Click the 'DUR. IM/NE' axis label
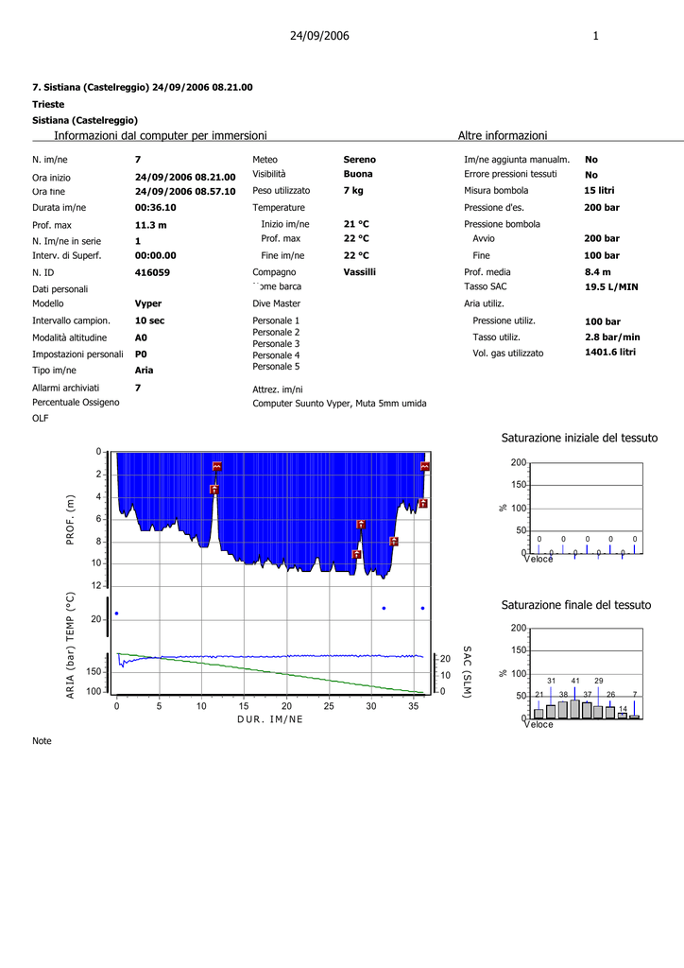The width and height of the screenshot is (684, 968). coord(270,719)
